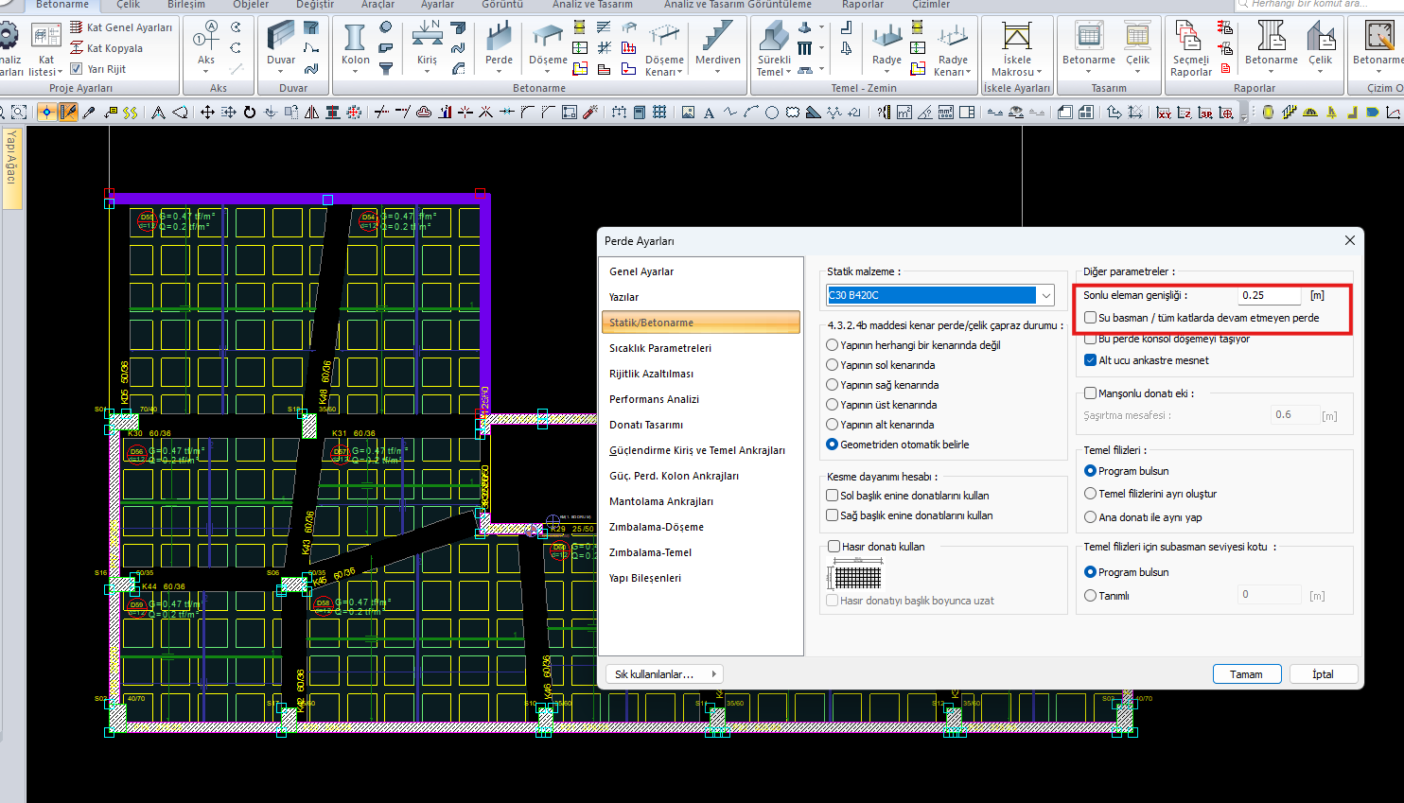Uncheck Alt ucu ankastre mesnet
The width and height of the screenshot is (1404, 803).
coord(1090,360)
